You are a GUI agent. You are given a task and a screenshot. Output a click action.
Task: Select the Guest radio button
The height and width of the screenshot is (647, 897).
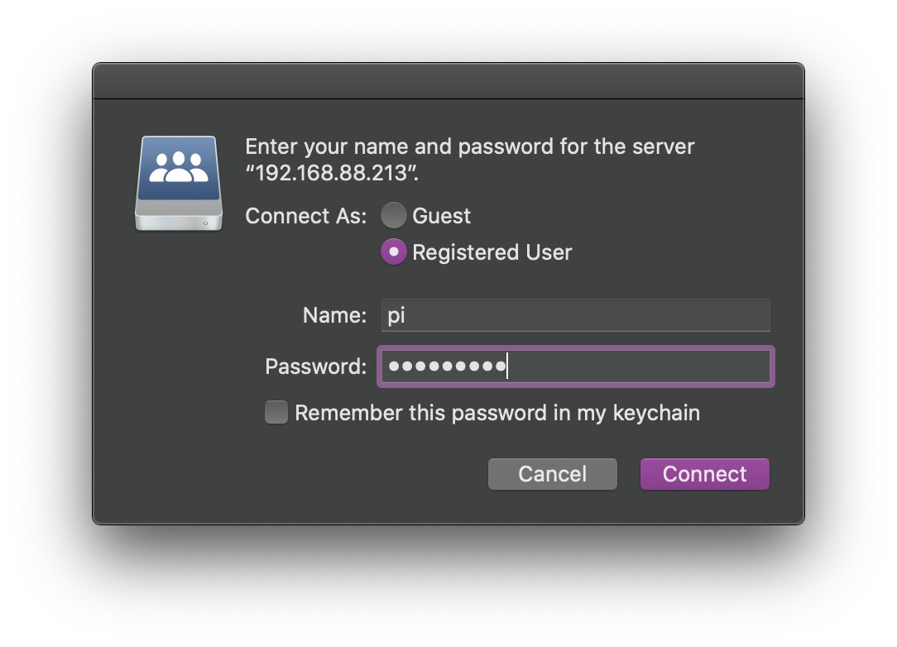pos(394,216)
